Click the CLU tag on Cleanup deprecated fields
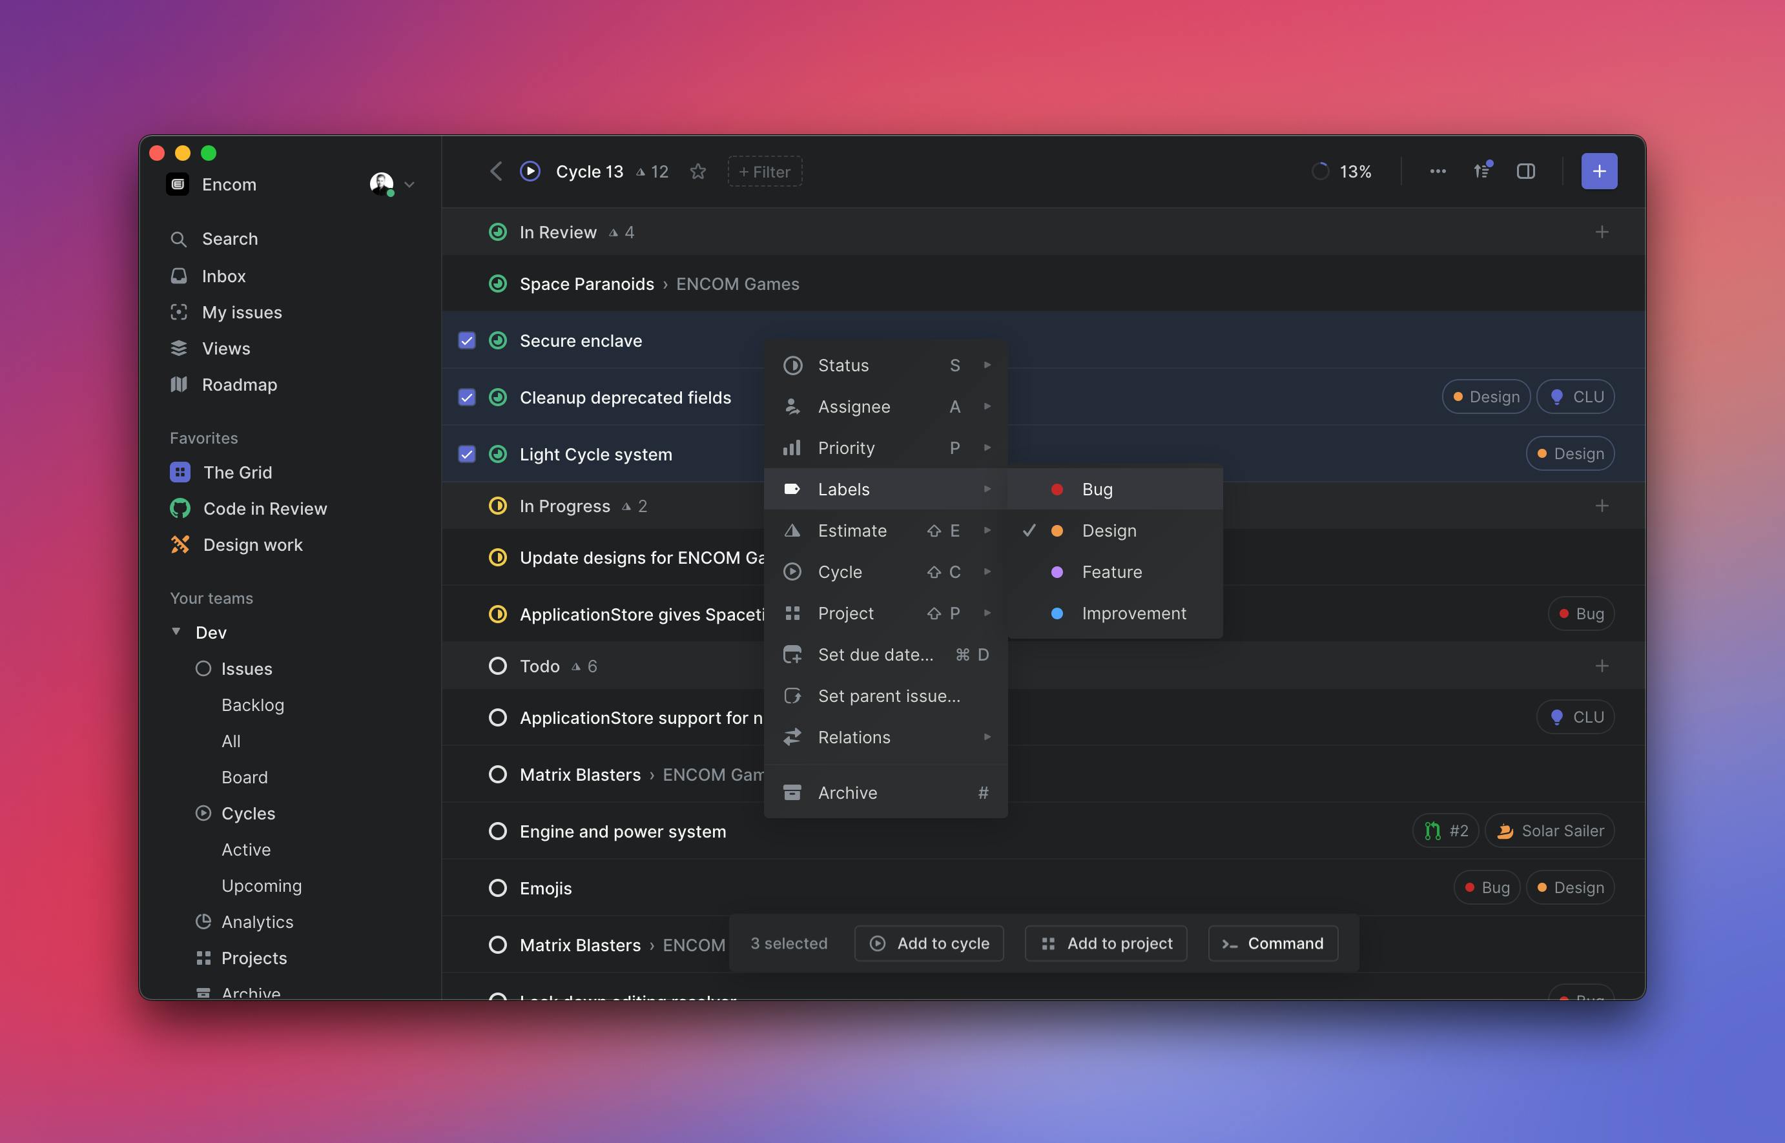The width and height of the screenshot is (1785, 1143). (1576, 397)
